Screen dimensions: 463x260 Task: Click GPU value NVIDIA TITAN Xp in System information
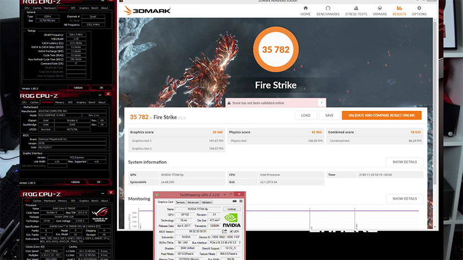pos(192,175)
